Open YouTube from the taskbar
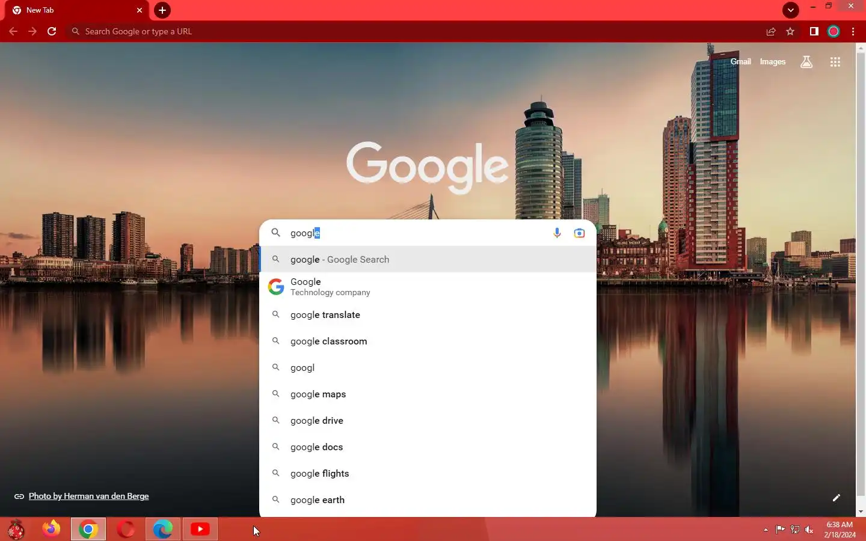866x541 pixels. (x=200, y=529)
